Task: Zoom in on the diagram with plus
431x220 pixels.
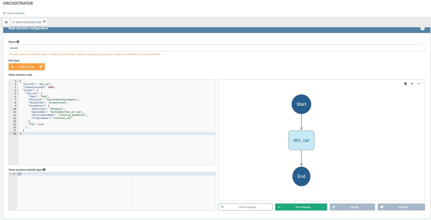Action: coord(412,84)
